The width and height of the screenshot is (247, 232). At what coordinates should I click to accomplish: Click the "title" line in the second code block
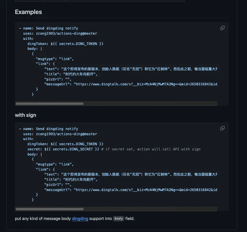71,180
